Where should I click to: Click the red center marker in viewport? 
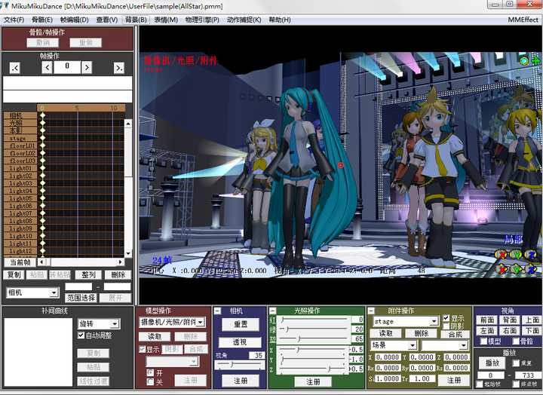[x=340, y=165]
